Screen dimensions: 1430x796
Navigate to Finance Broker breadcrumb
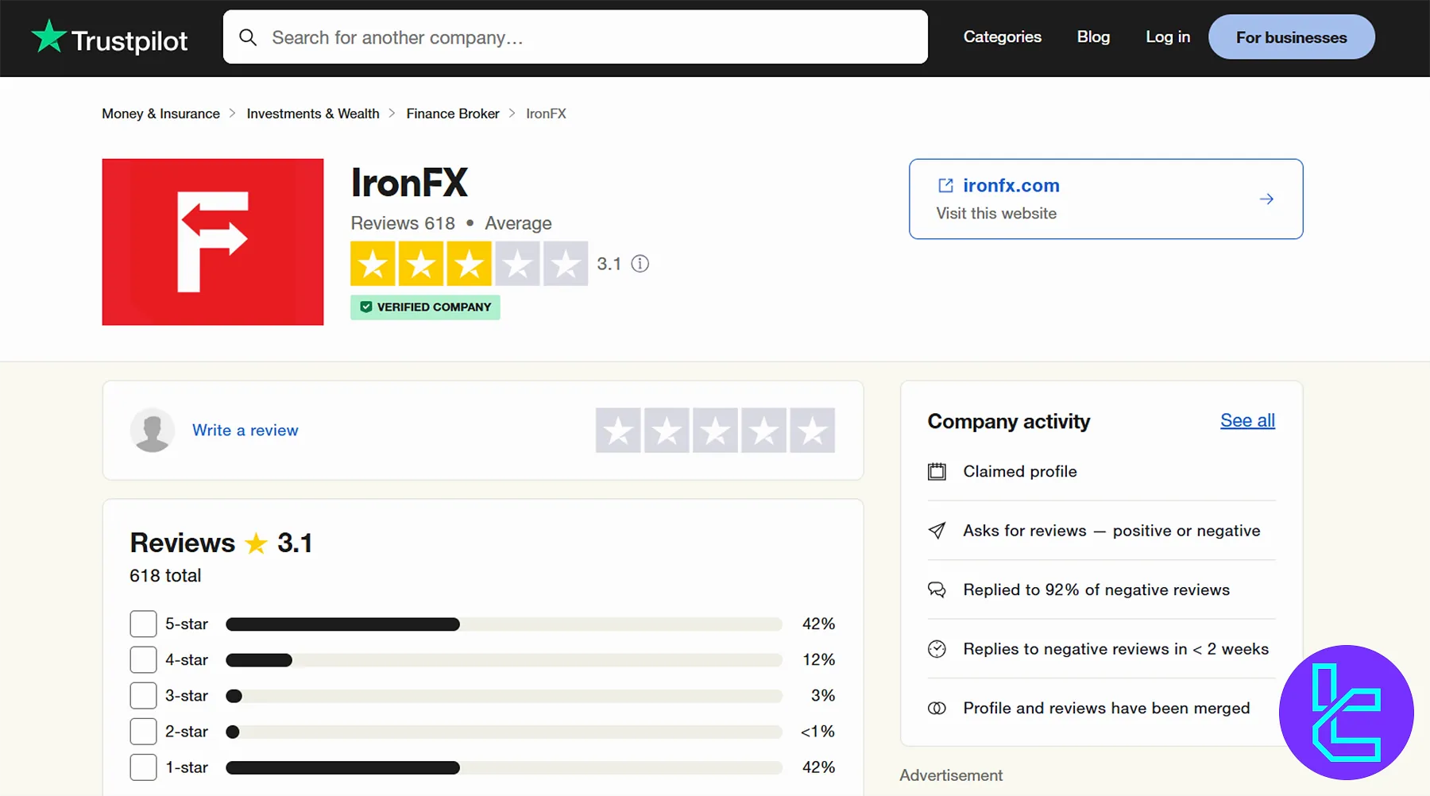coord(453,114)
